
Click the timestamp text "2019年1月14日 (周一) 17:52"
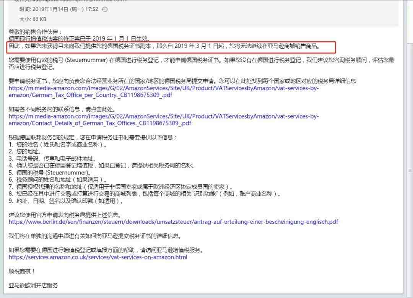[65, 9]
